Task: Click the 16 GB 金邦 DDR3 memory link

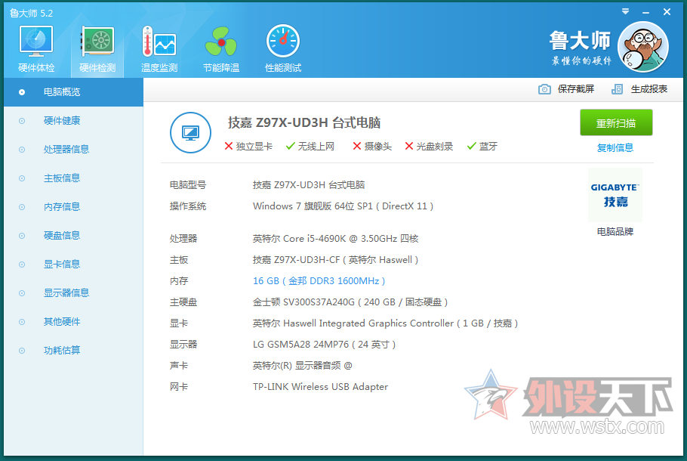Action: coord(319,281)
